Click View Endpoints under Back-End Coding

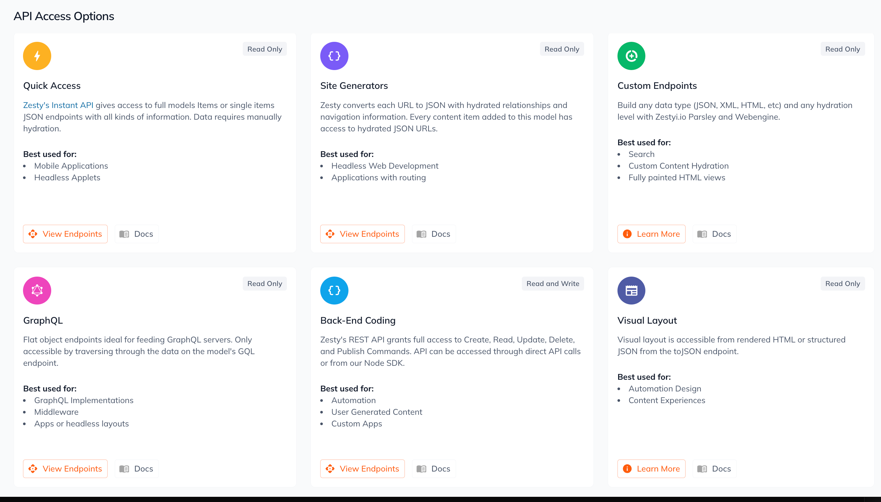click(x=362, y=469)
